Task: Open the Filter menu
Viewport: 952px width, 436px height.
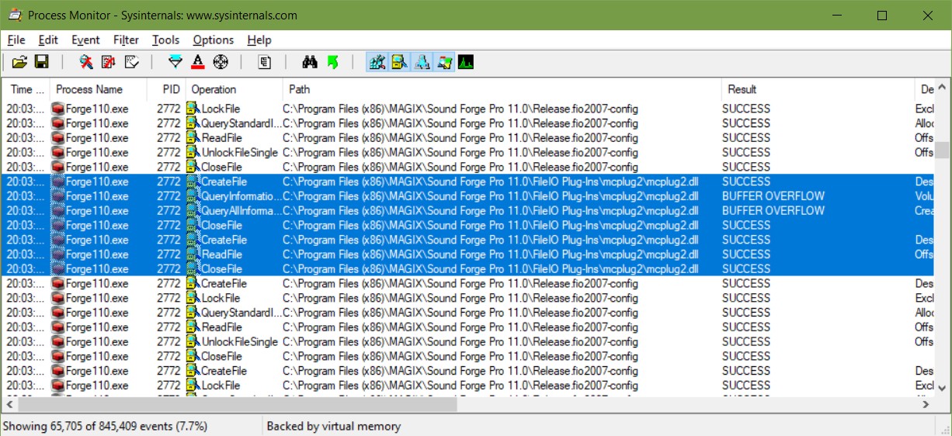Action: pos(126,40)
